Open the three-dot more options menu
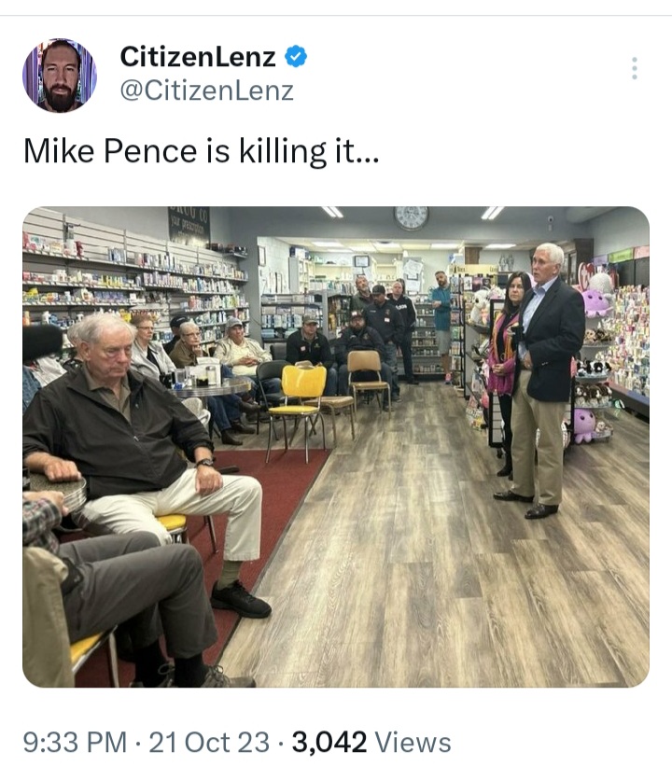Screen dimensions: 672x780 [634, 68]
